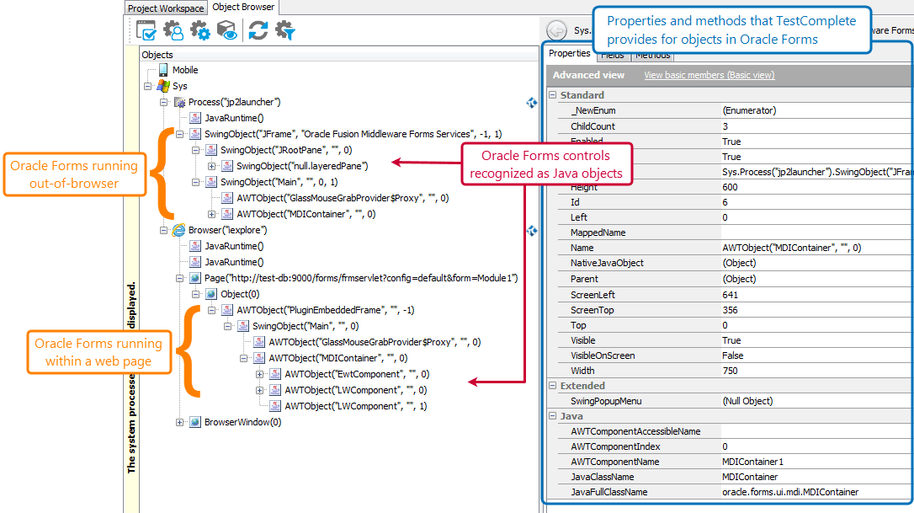This screenshot has width=914, height=513.
Task: Select SwingObject("Main", "", 0, 1) tree row
Action: 279,182
